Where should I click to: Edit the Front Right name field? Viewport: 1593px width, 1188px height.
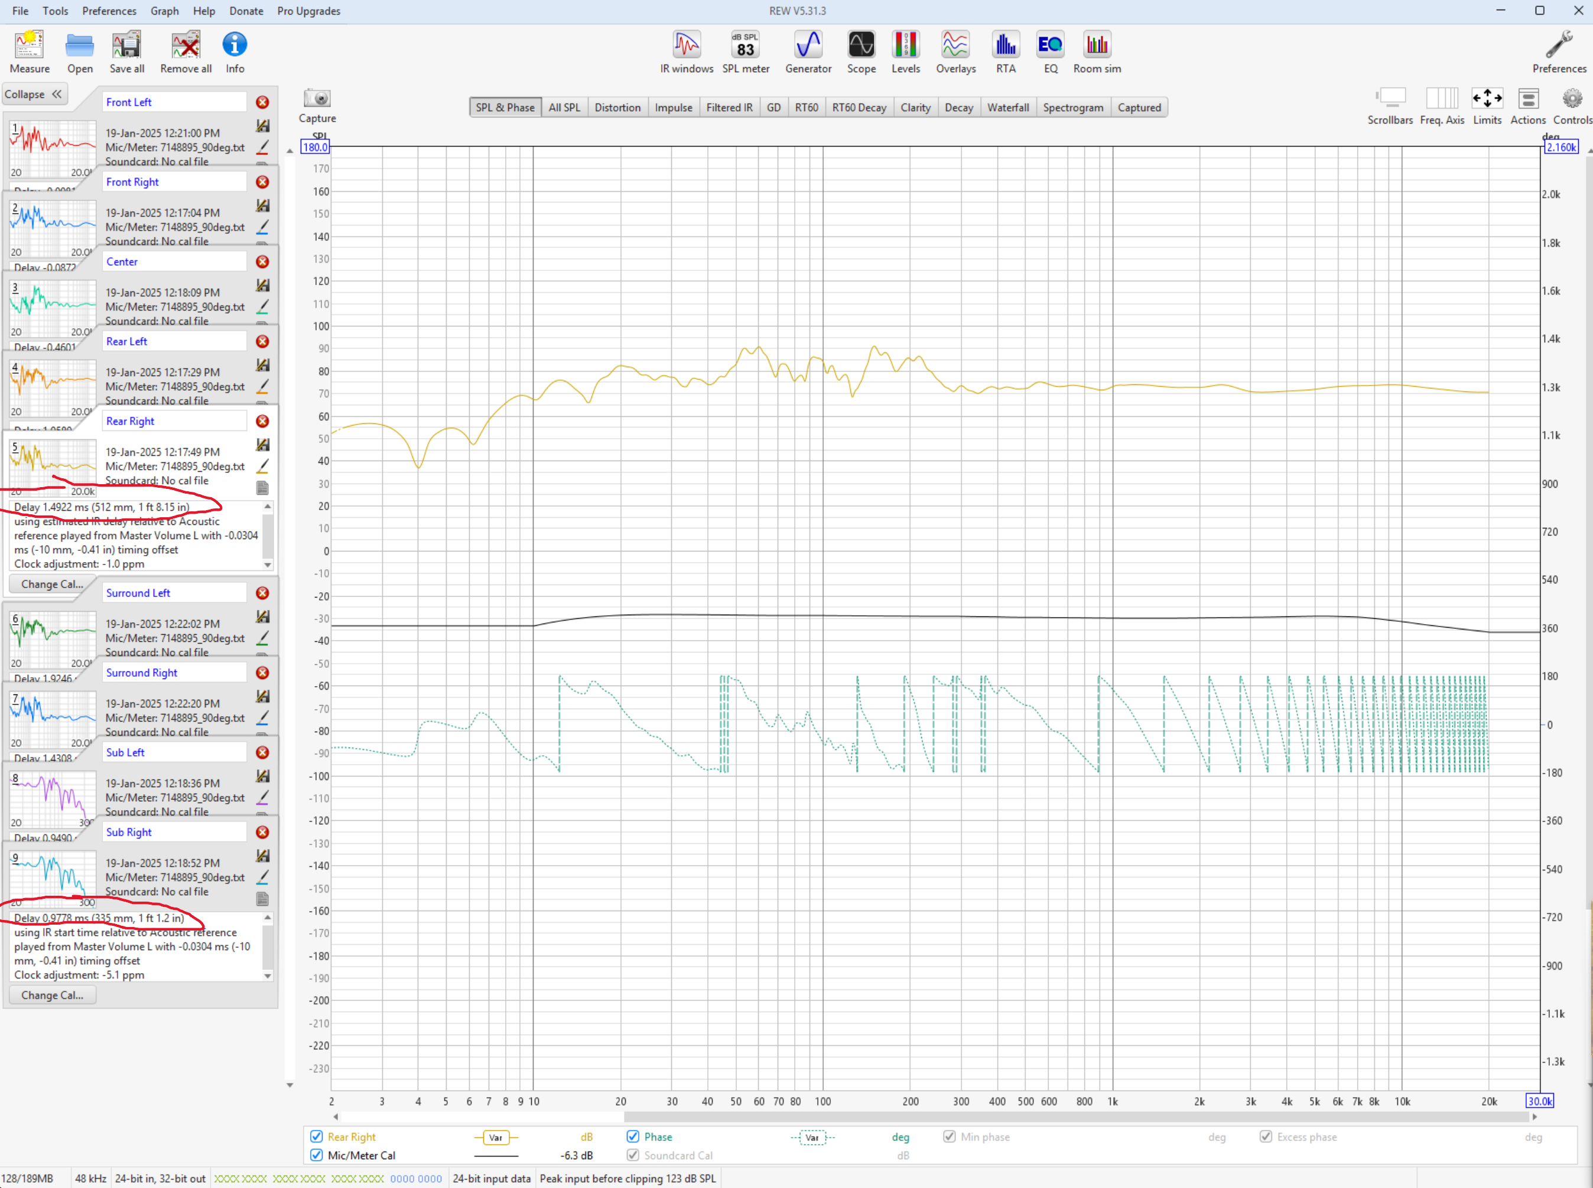tap(174, 182)
